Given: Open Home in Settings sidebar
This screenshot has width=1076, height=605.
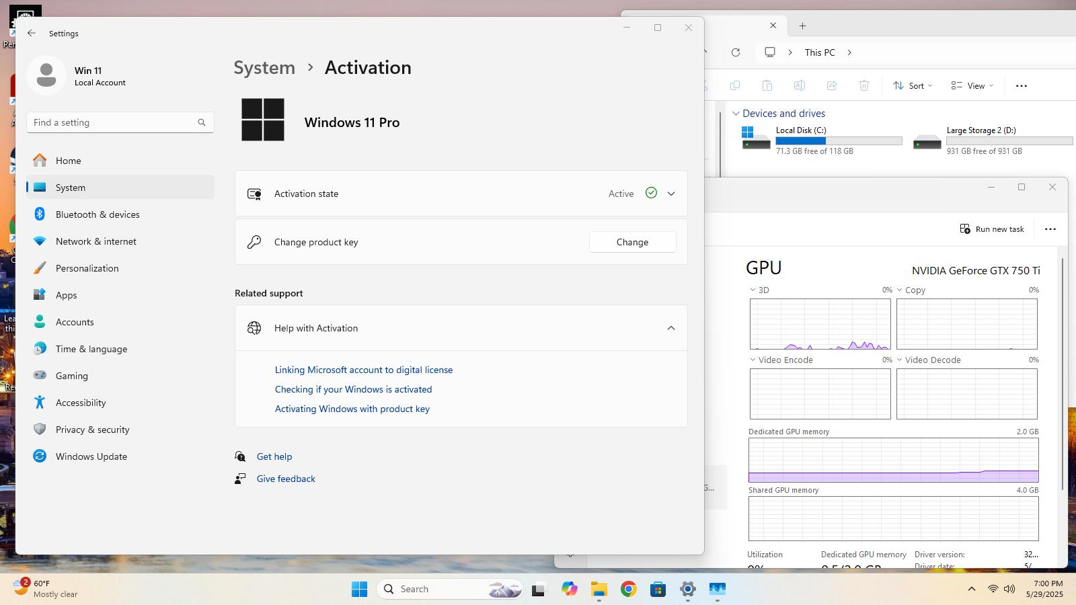Looking at the screenshot, I should 120,161.
